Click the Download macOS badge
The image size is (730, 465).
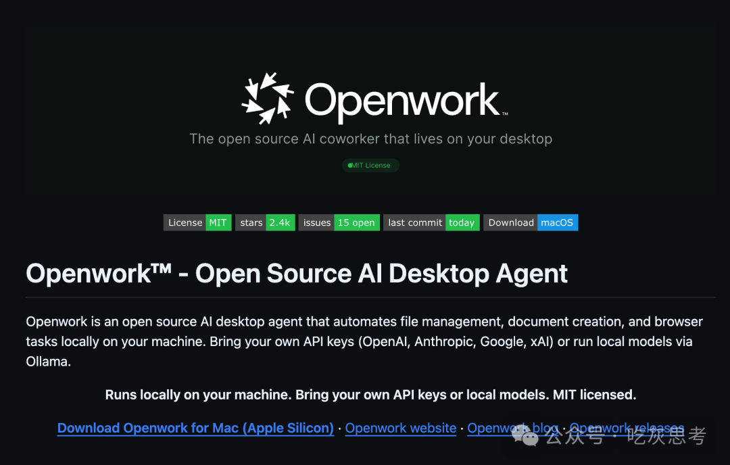point(531,222)
